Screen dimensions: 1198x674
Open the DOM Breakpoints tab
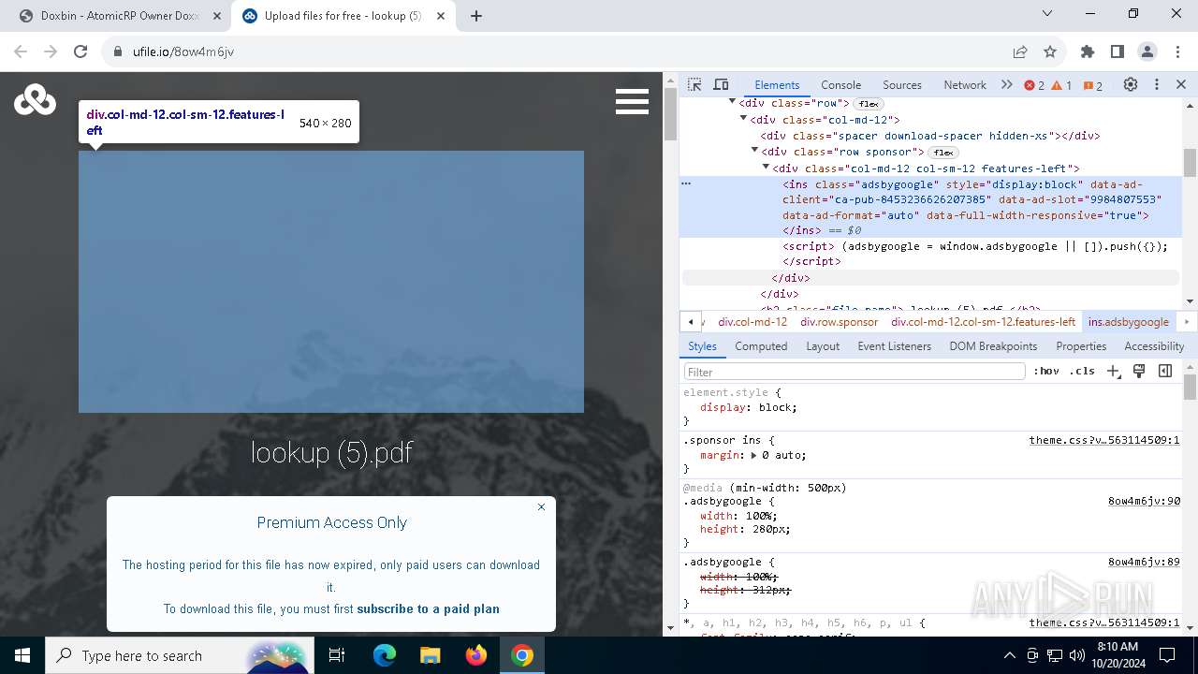(993, 346)
